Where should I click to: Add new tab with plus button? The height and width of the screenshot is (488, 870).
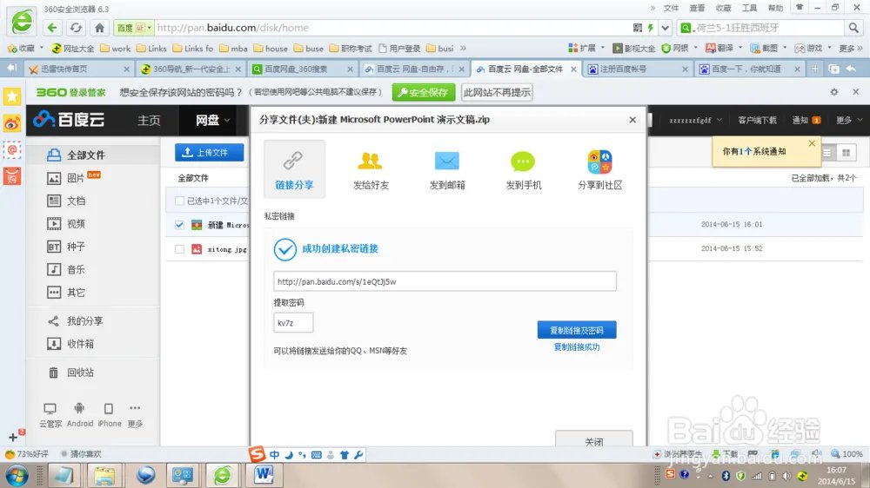click(815, 69)
